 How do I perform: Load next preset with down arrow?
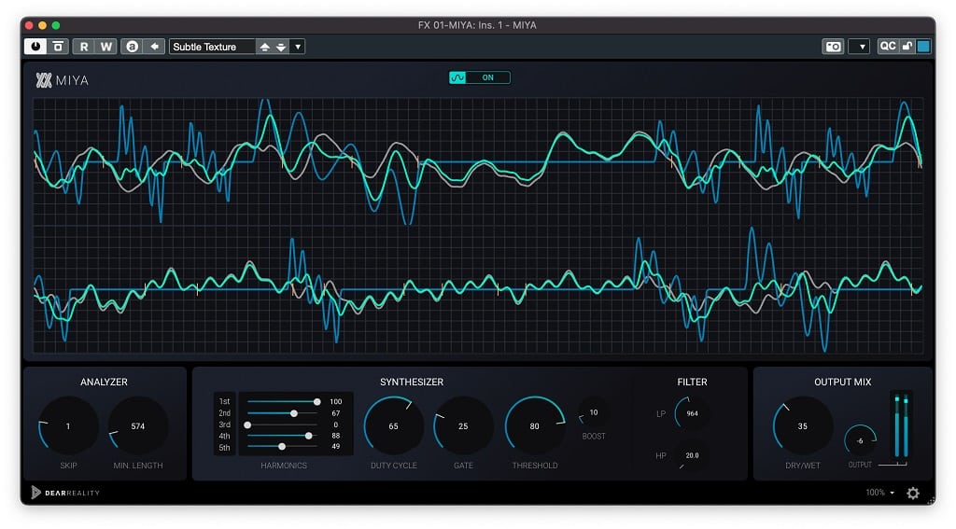[x=281, y=47]
